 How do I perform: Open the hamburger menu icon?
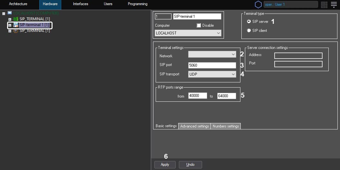tap(334, 5)
